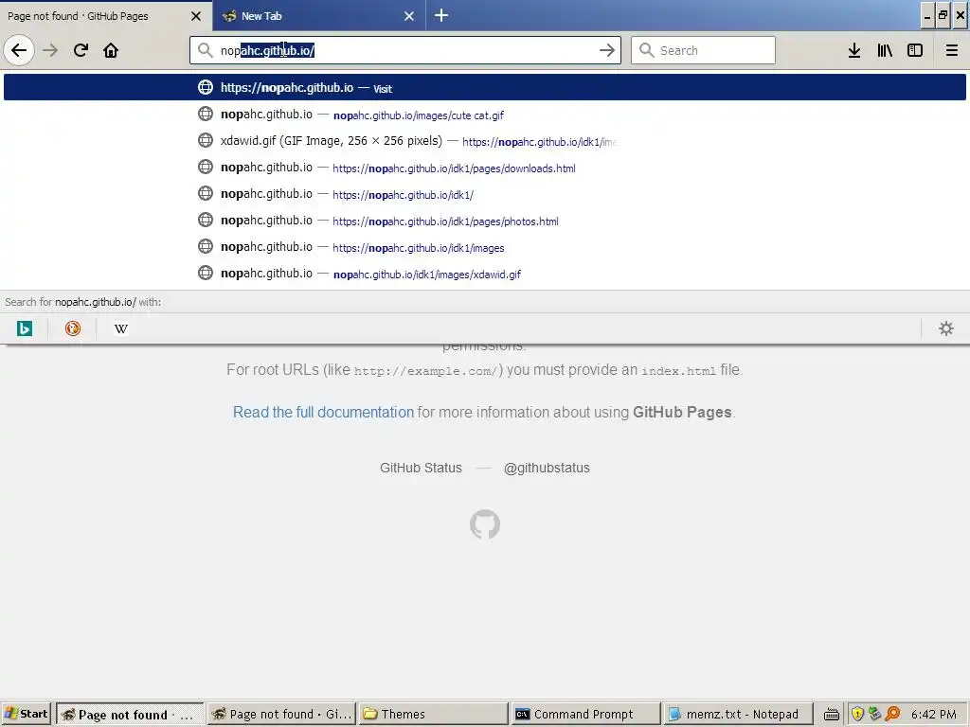Search with the Bing engine icon

[25, 328]
